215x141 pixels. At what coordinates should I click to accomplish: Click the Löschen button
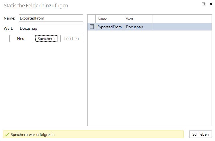pos(72,39)
